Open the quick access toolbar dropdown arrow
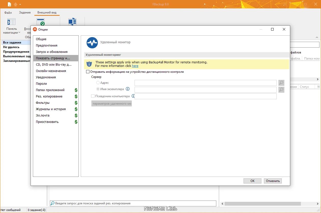The height and width of the screenshot is (213, 321). tap(20, 4)
